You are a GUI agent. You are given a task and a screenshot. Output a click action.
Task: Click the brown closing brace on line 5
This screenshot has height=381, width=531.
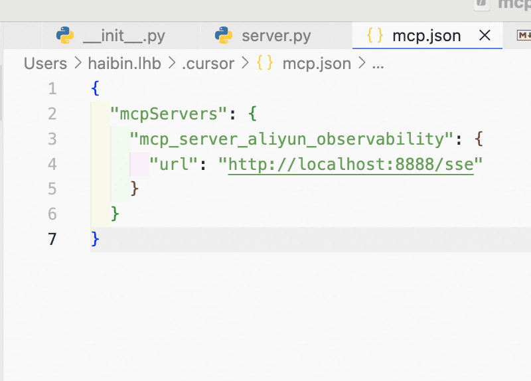click(x=135, y=189)
